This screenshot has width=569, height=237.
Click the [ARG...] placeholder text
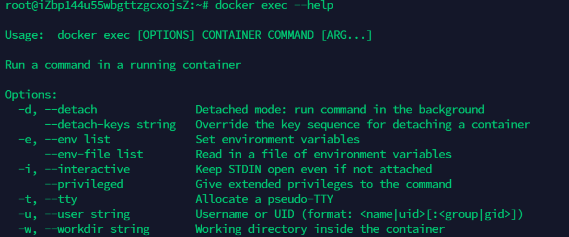[x=346, y=35]
